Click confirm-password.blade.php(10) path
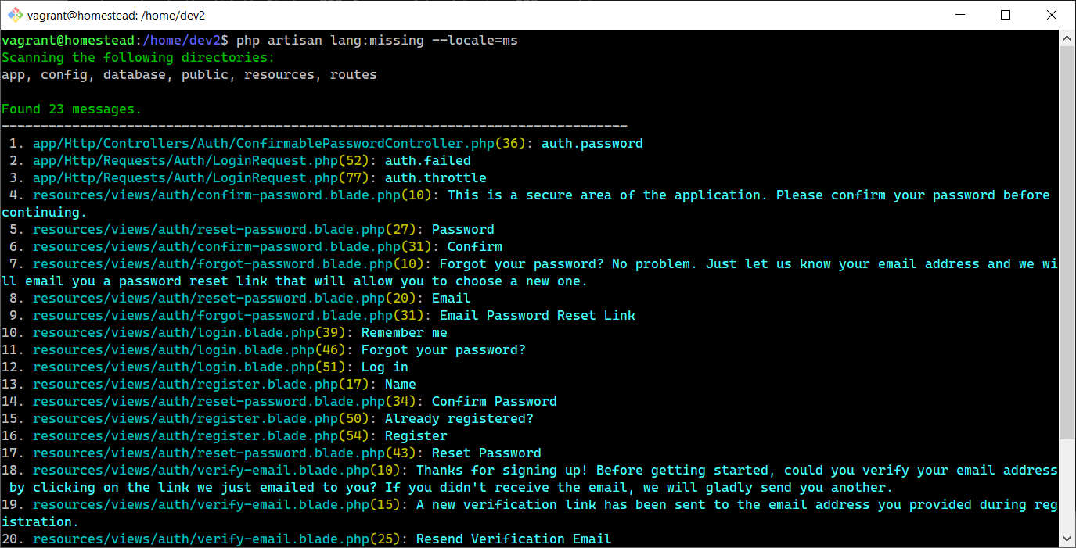Screen dimensions: 1076x548 coord(232,195)
